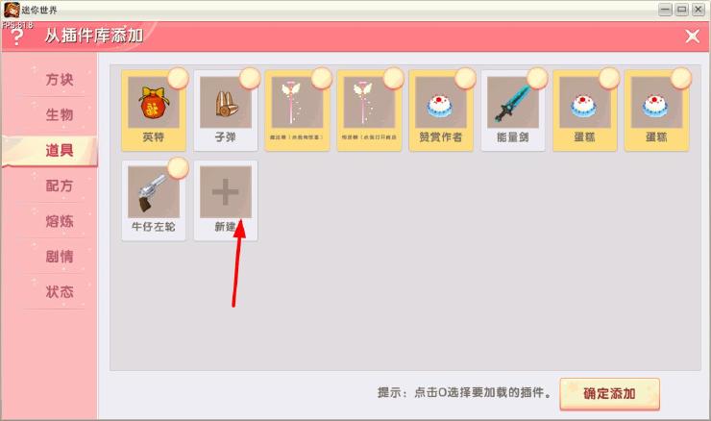
Task: Toggle selection circle on 子弹 card
Action: (x=250, y=79)
